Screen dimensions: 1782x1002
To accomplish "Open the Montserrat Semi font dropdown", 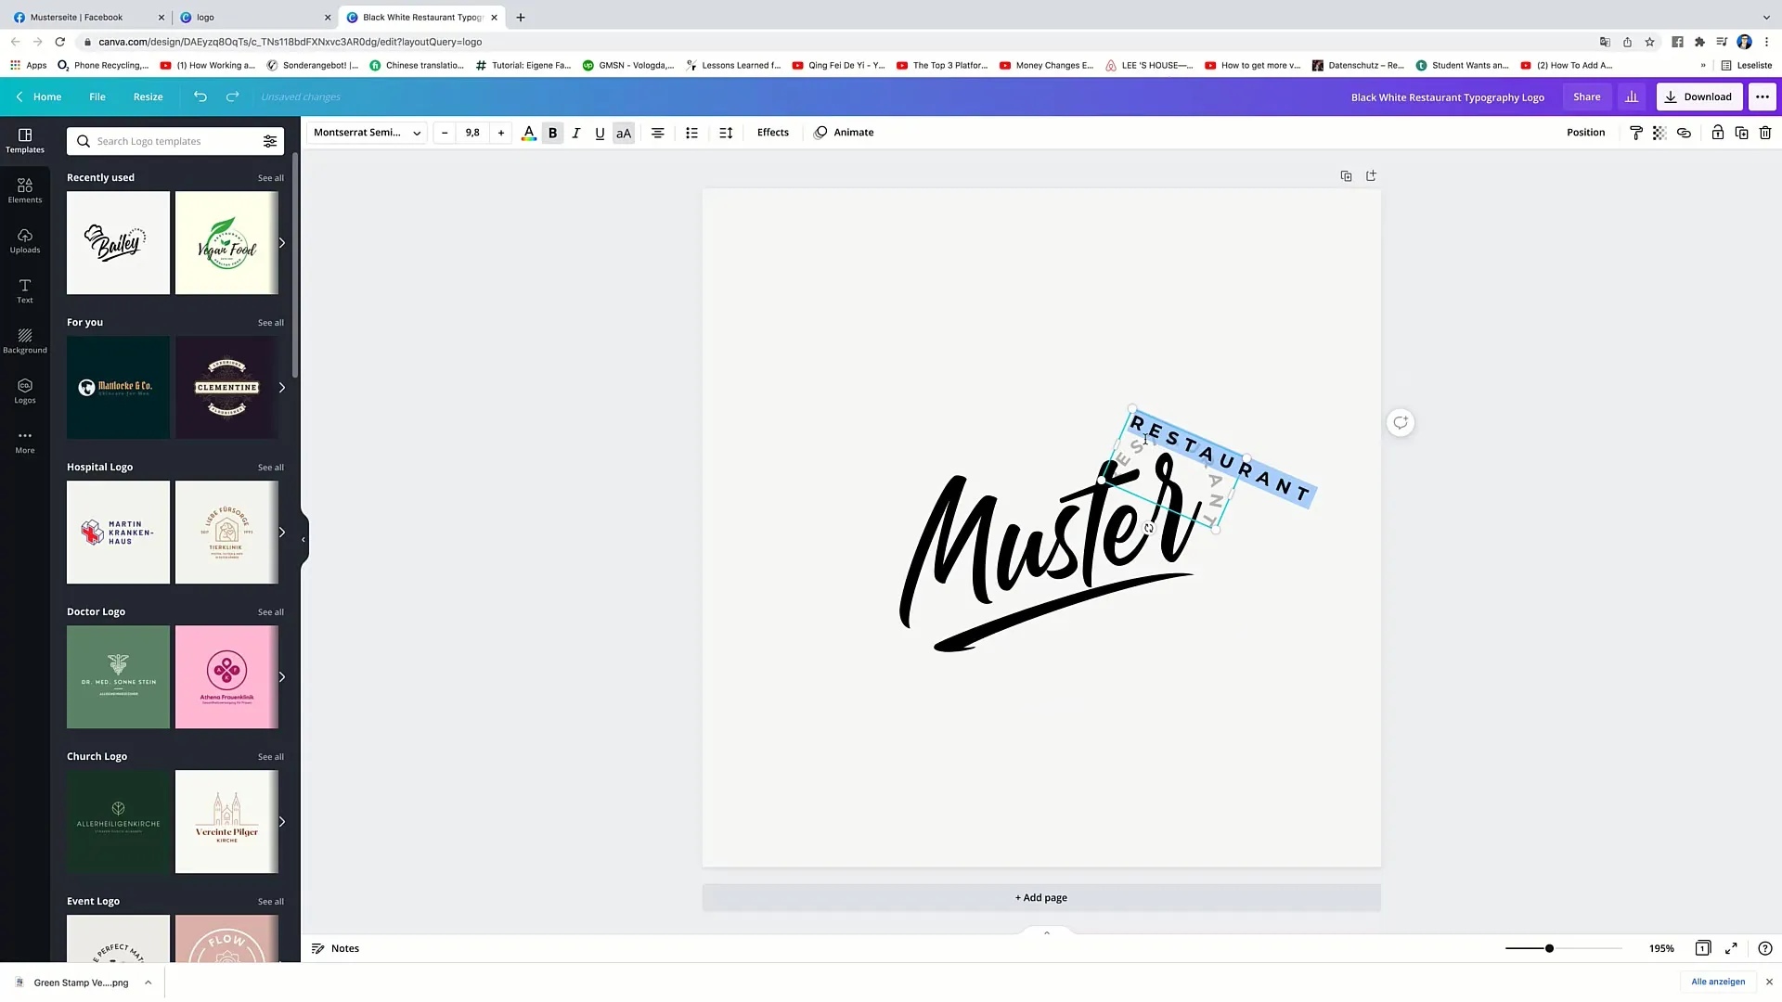I will (x=368, y=133).
